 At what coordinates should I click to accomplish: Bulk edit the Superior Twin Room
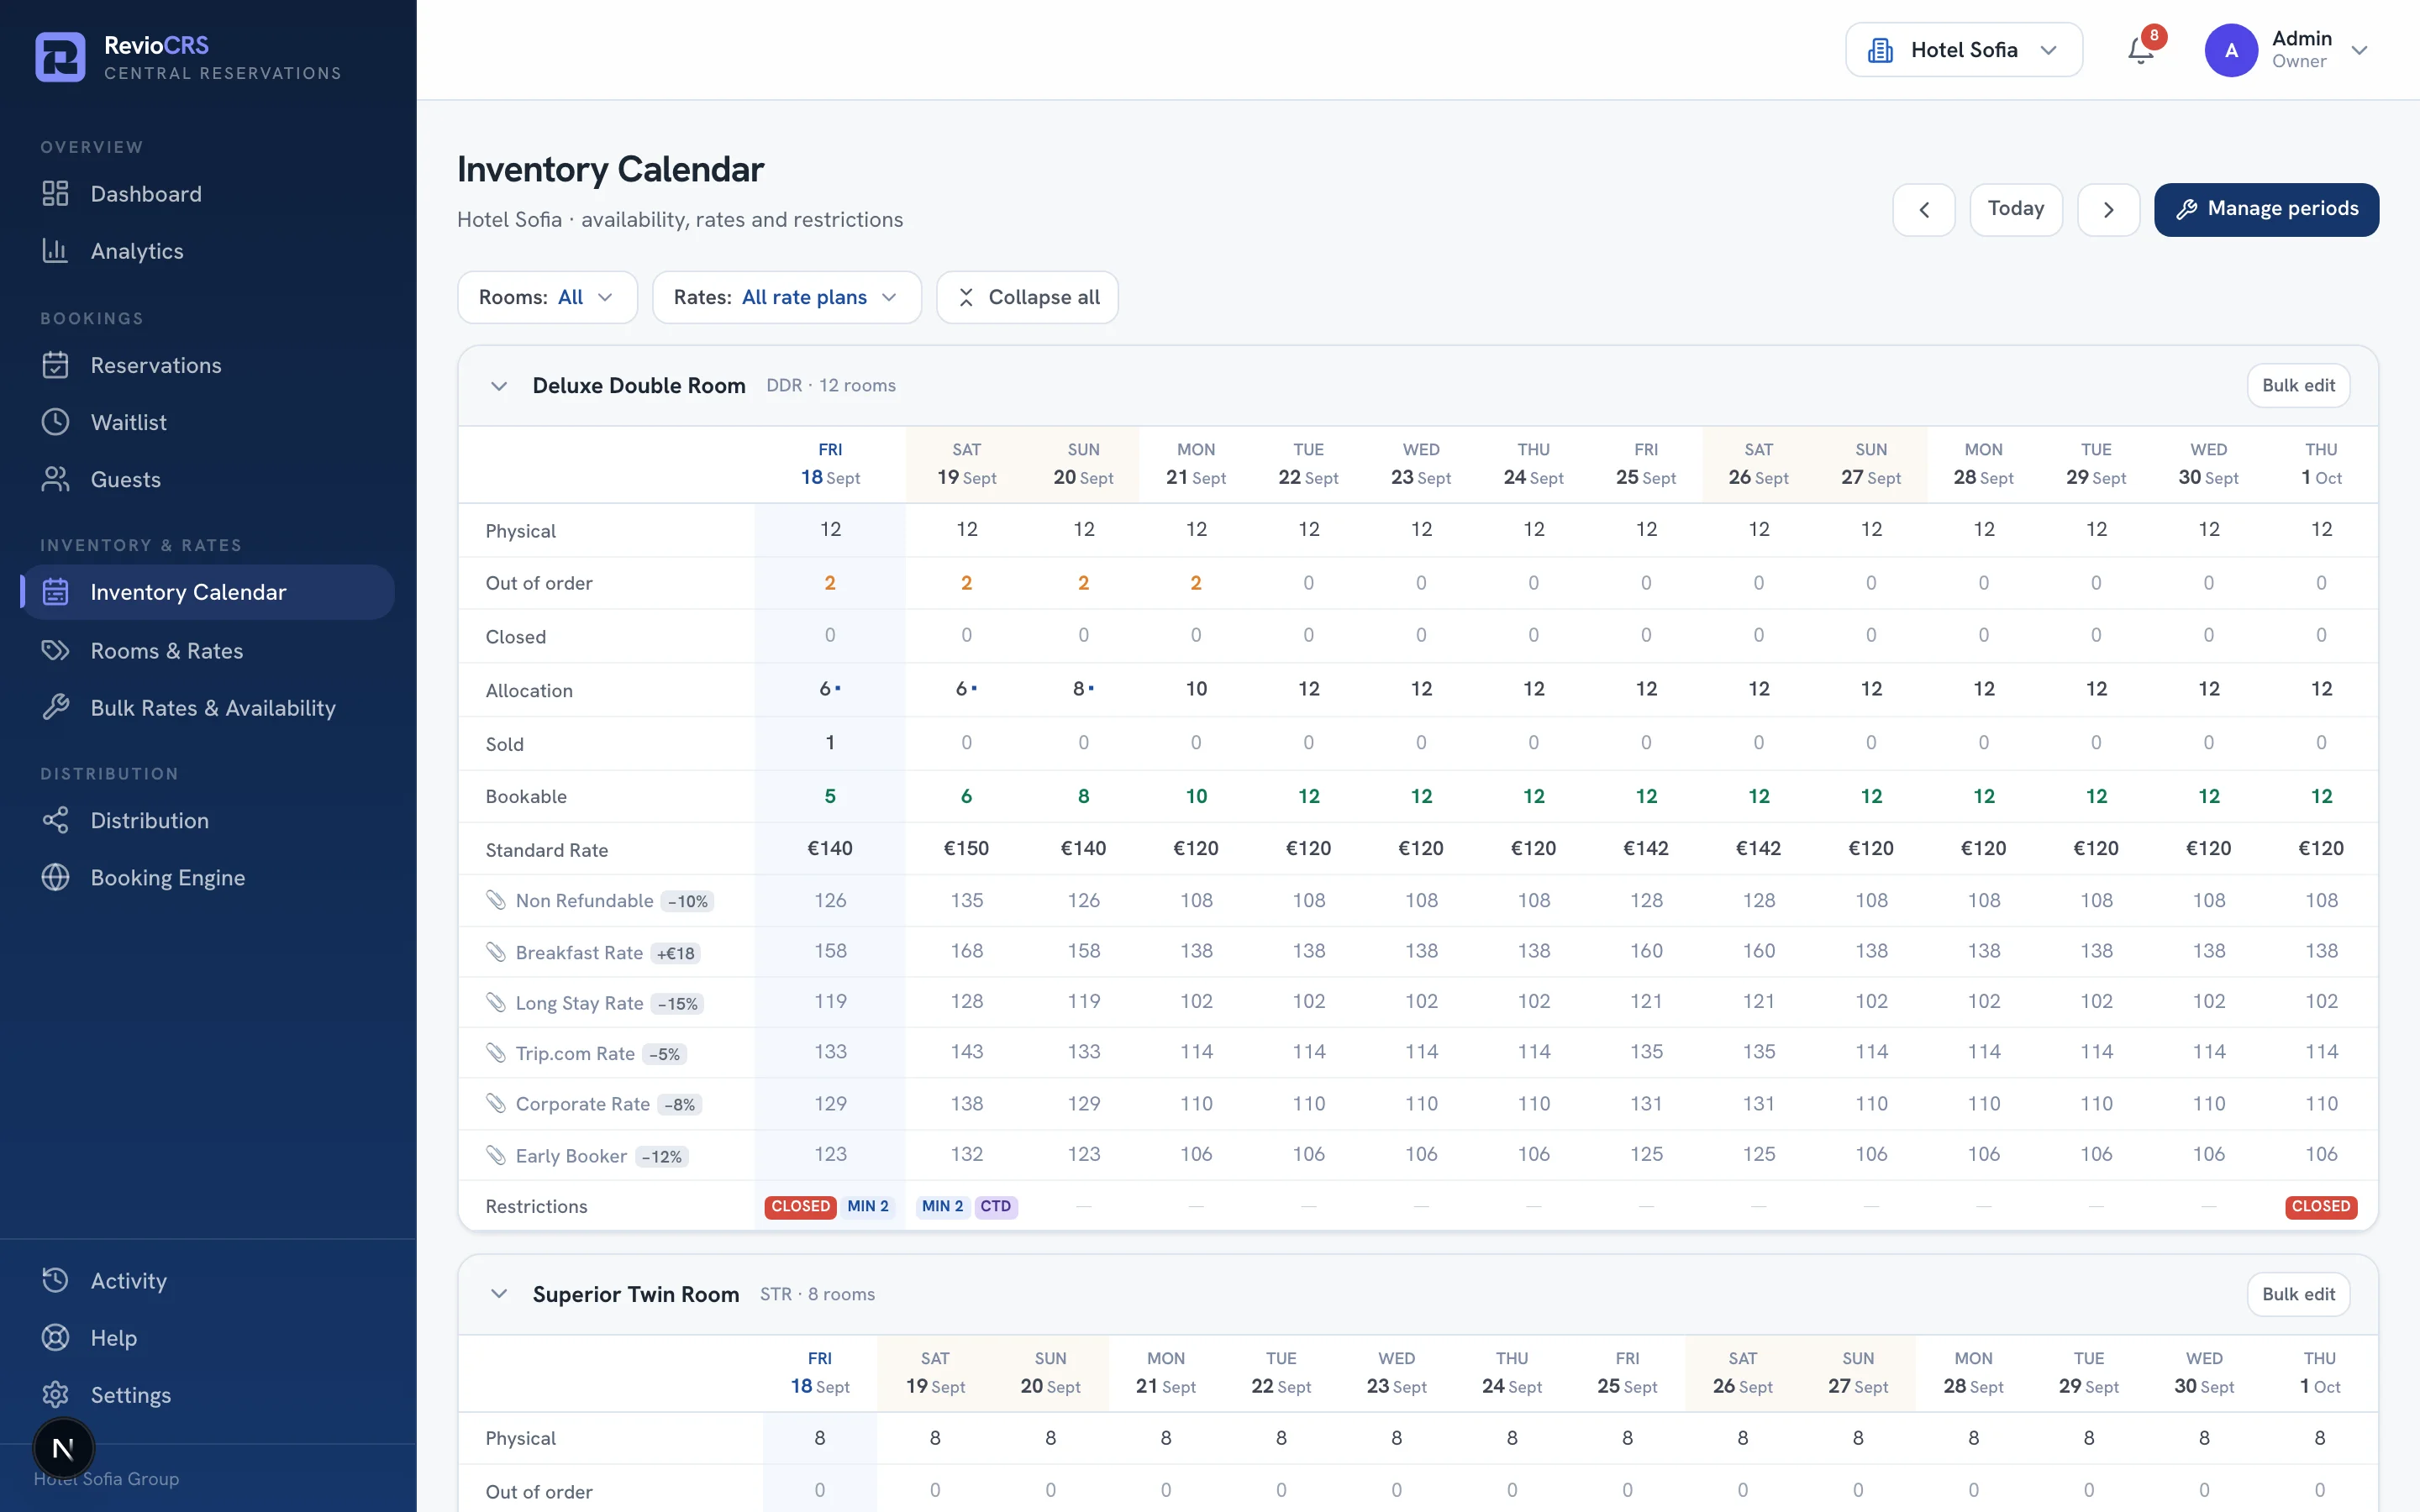2298,1294
